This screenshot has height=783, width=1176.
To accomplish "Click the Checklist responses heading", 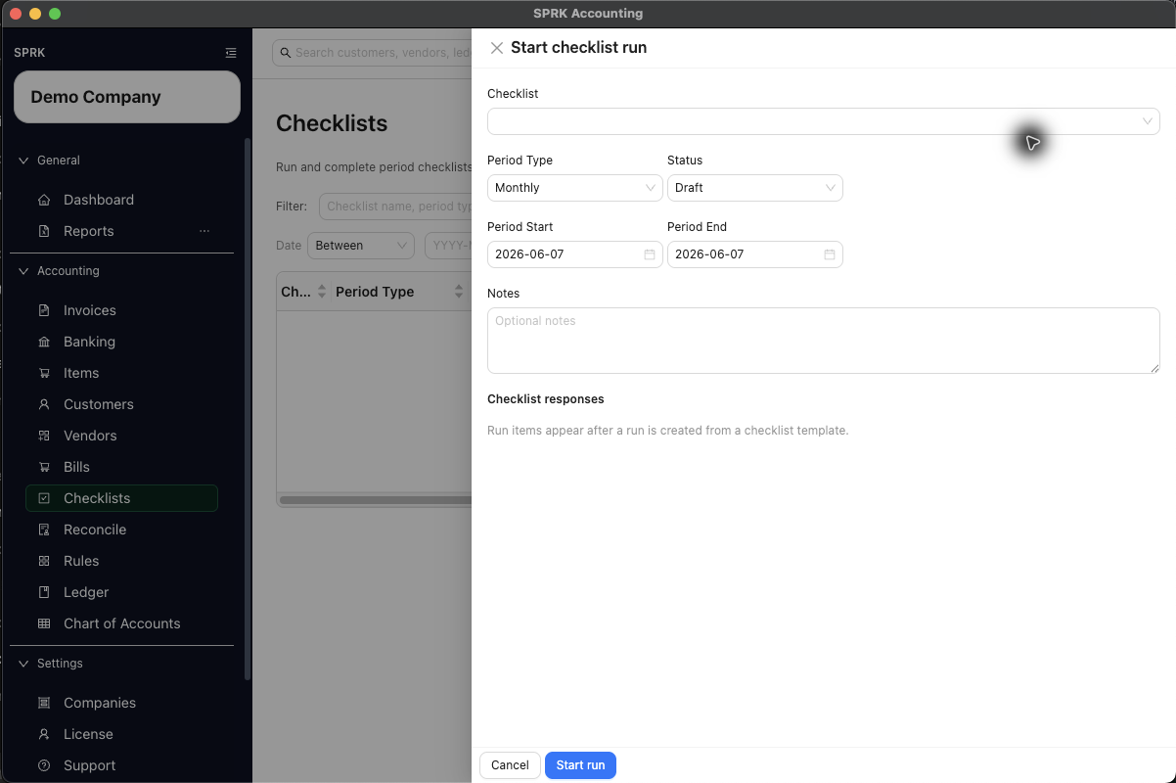I will coord(546,399).
